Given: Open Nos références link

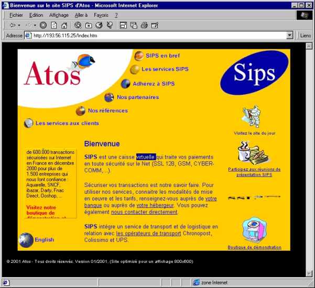Looking at the screenshot, I should coord(108,110).
